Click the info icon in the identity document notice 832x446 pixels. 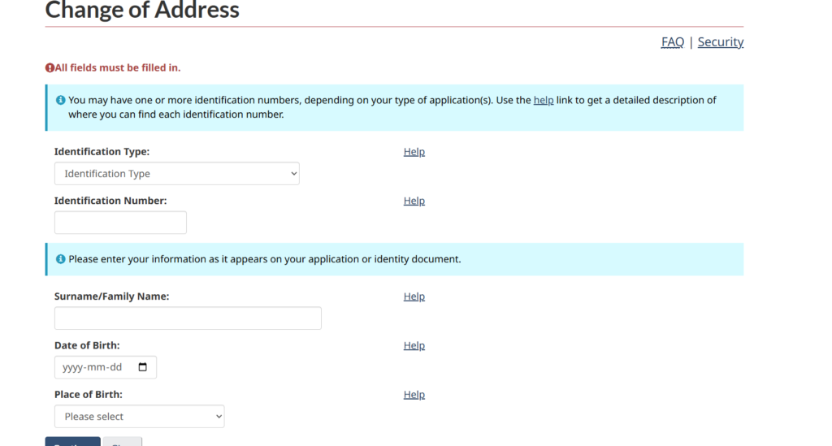(x=60, y=259)
